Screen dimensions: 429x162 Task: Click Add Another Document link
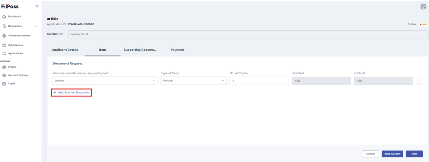tap(71, 92)
